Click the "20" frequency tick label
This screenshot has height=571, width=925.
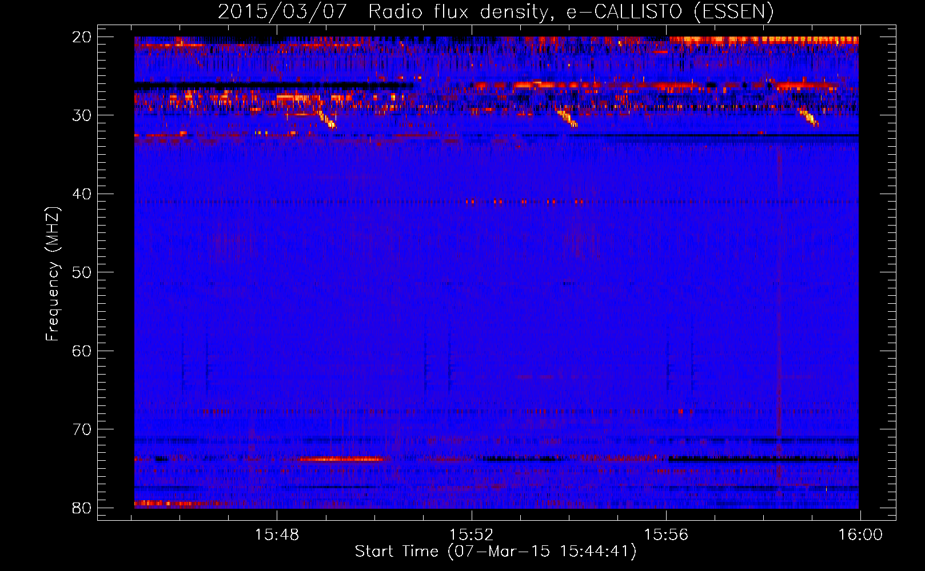pyautogui.click(x=82, y=37)
